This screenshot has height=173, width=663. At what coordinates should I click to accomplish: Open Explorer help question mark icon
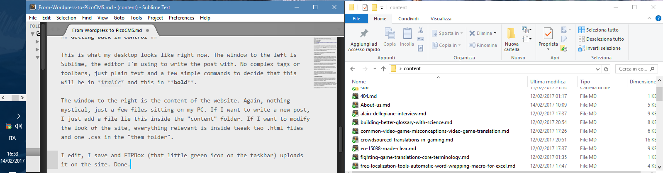[658, 19]
